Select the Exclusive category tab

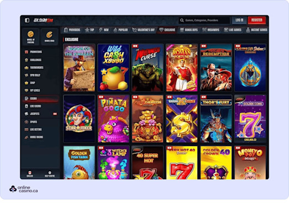[x=167, y=30]
